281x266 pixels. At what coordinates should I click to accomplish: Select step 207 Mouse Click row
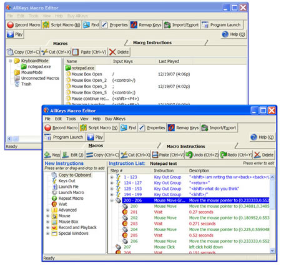[x=192, y=247]
